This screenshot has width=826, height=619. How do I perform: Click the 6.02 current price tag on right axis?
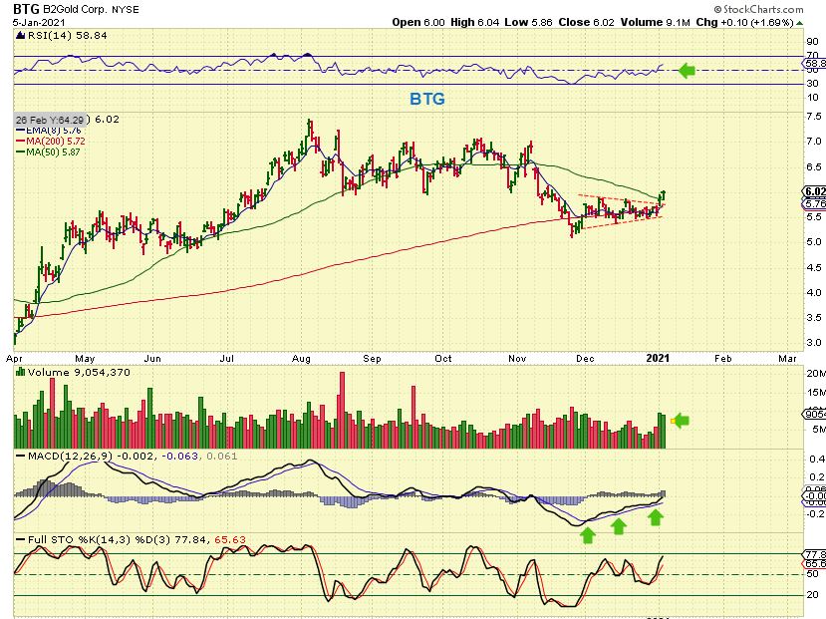(x=813, y=192)
